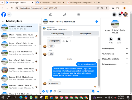Click More options button
132x100 pixels.
point(86,34)
